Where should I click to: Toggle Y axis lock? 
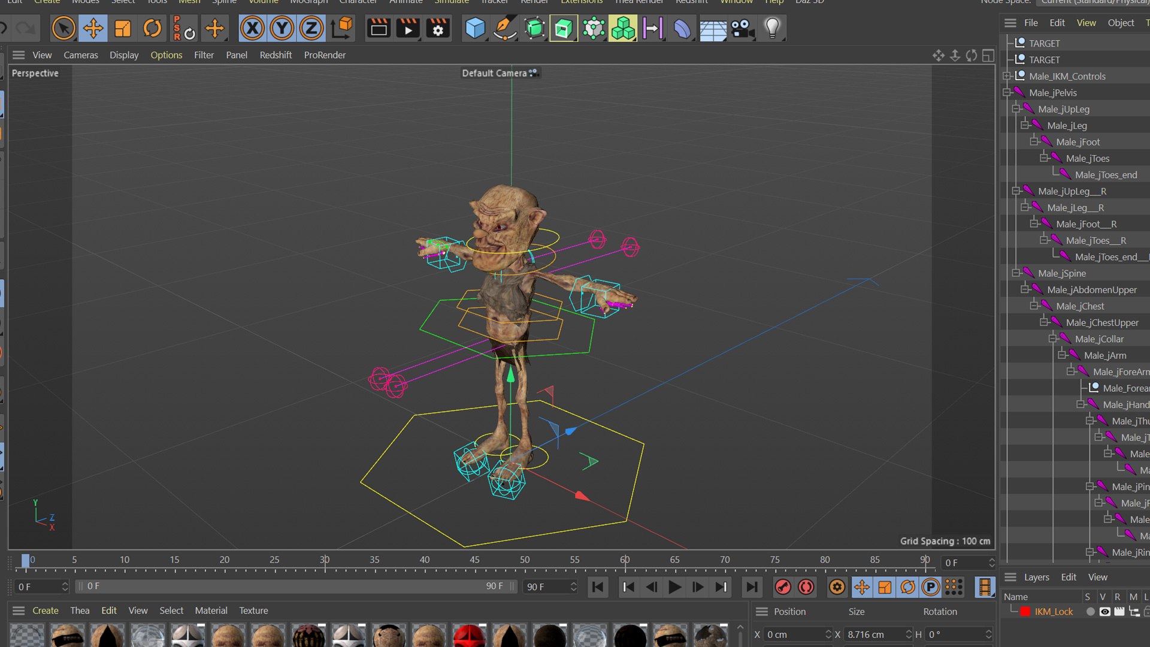click(x=282, y=28)
